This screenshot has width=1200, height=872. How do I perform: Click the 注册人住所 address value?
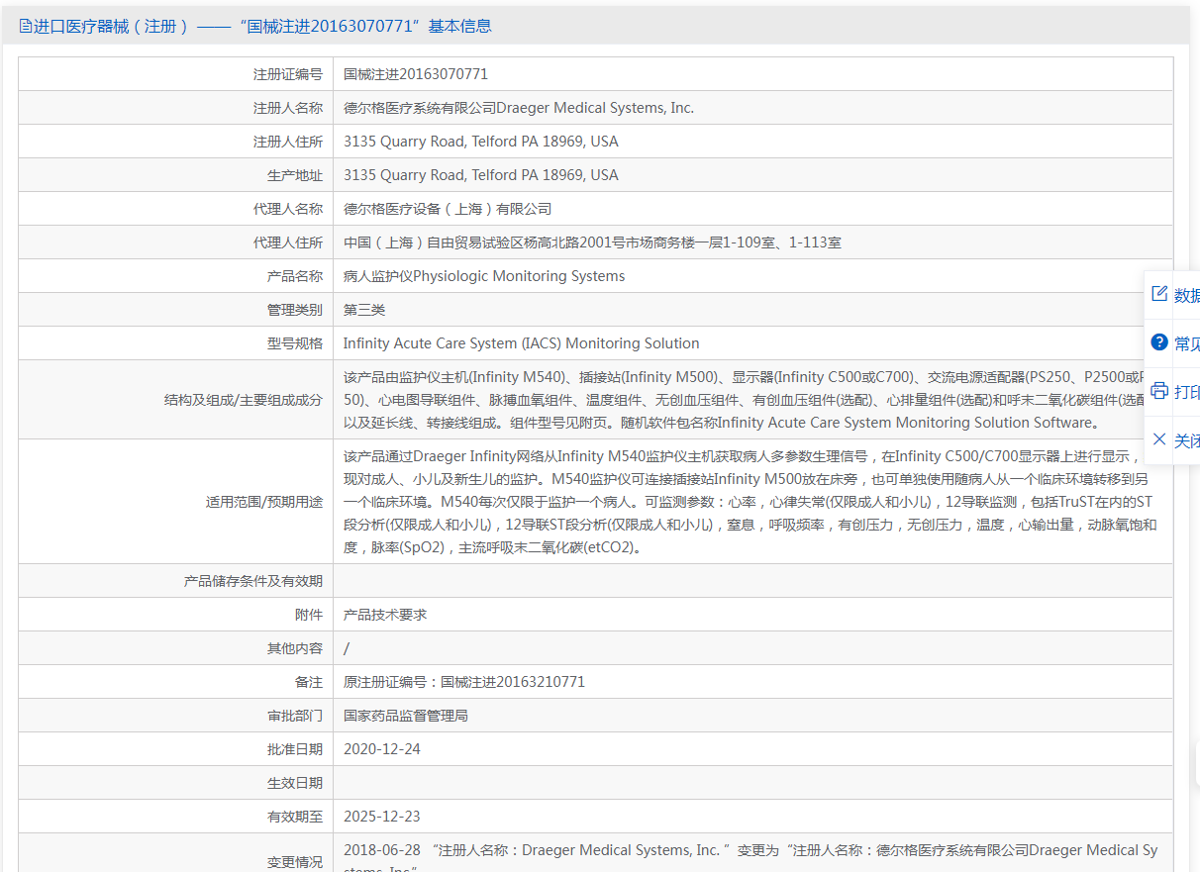[x=481, y=142]
